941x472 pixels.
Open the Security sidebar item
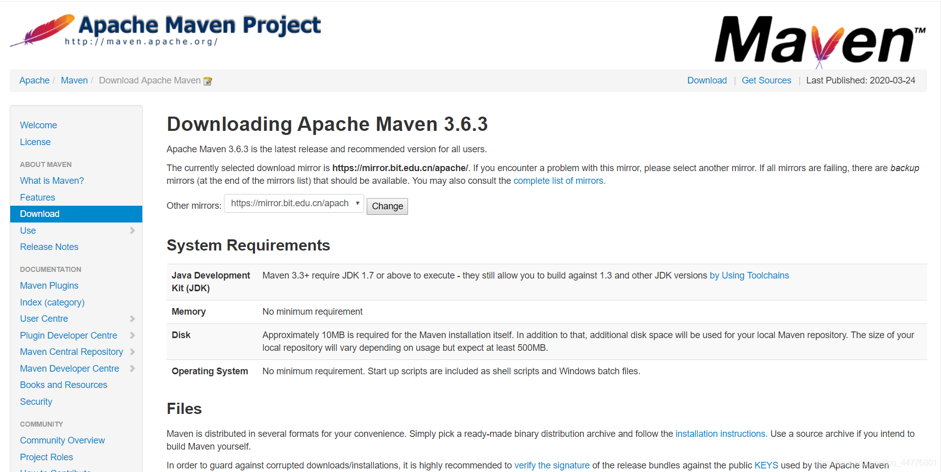coord(36,402)
